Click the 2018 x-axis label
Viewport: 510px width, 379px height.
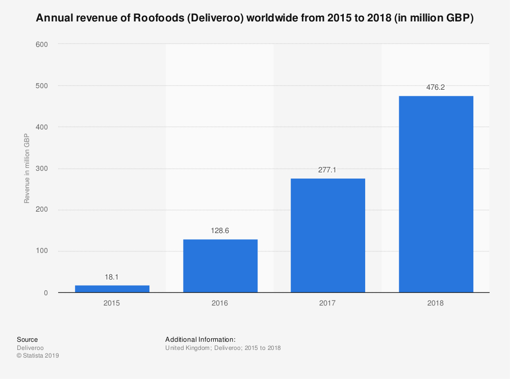point(436,303)
